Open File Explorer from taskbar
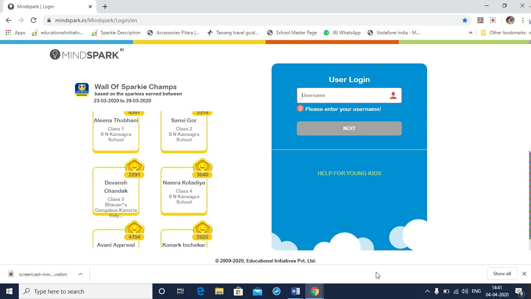The height and width of the screenshot is (299, 531). (x=219, y=291)
